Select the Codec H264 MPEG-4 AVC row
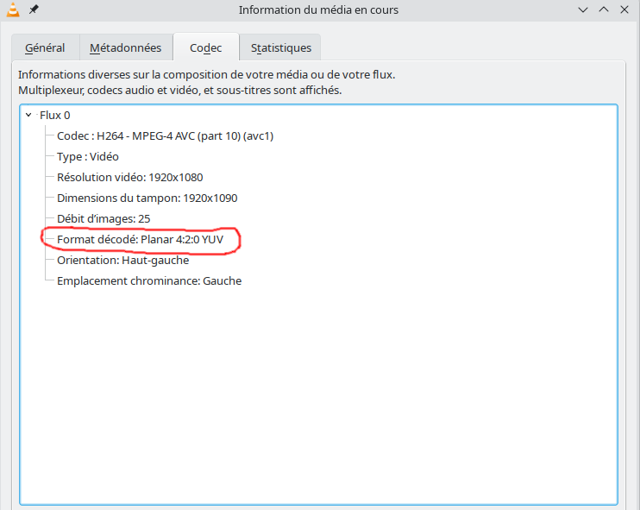 pos(165,136)
